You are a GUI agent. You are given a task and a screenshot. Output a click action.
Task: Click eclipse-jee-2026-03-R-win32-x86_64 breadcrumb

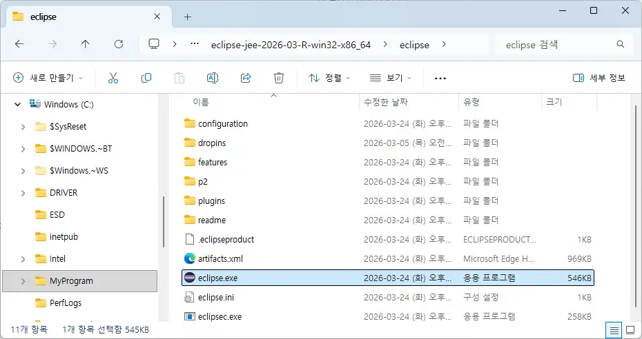click(291, 45)
